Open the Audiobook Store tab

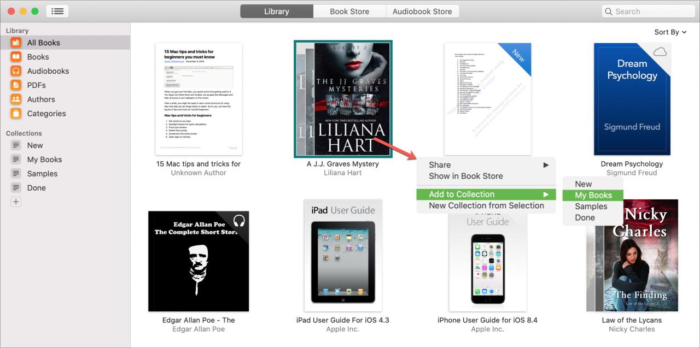(x=422, y=11)
